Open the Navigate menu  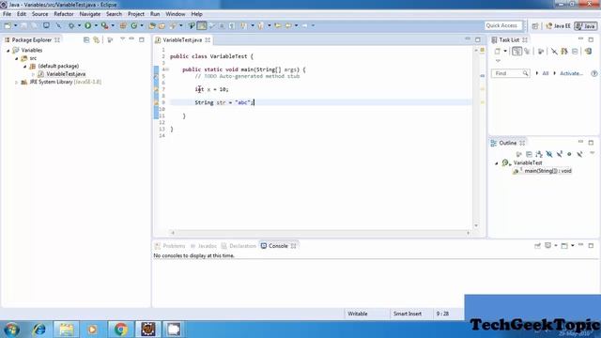pyautogui.click(x=90, y=14)
